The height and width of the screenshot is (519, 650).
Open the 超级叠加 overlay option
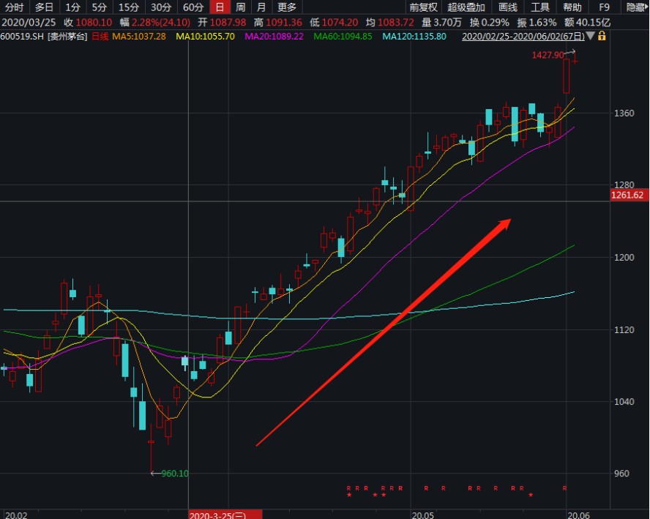(x=466, y=7)
